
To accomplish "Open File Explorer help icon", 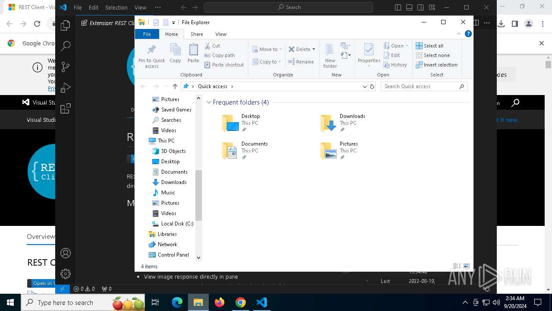I will [x=468, y=34].
